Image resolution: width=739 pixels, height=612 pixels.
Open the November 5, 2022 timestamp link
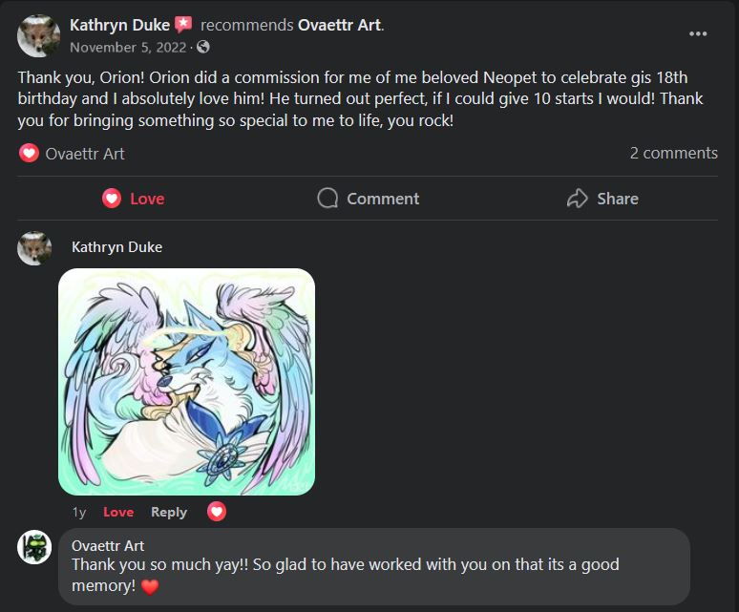point(128,48)
